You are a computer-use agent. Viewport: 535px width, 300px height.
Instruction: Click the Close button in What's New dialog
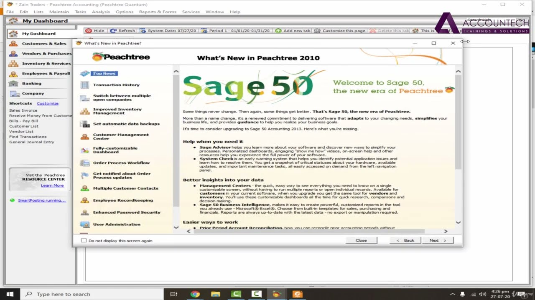(361, 240)
